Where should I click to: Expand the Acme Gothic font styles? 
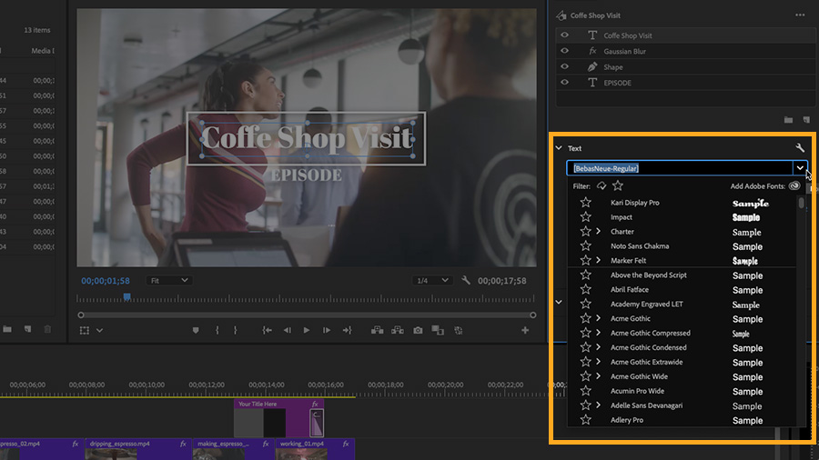598,318
